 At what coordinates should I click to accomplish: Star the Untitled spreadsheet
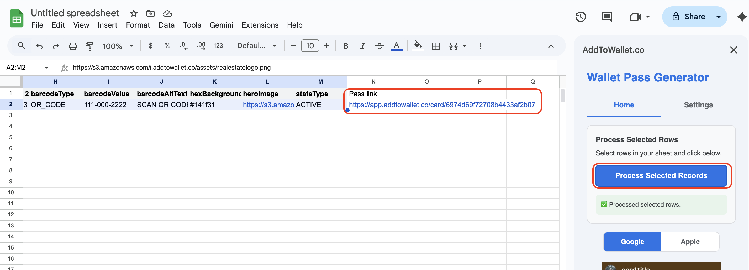click(x=134, y=13)
